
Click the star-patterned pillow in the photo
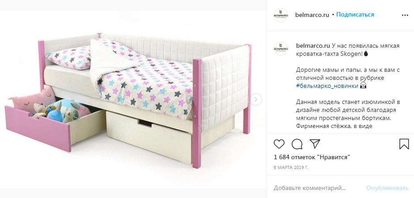point(69,58)
